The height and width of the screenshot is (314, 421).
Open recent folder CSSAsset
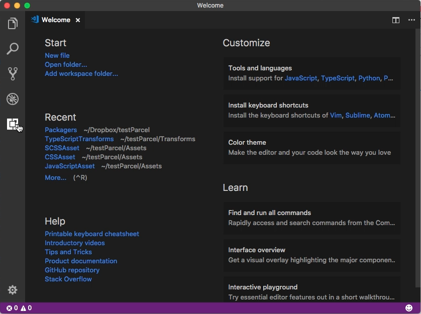(60, 157)
